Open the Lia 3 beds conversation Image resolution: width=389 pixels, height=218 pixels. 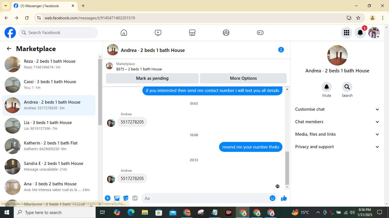point(49,126)
